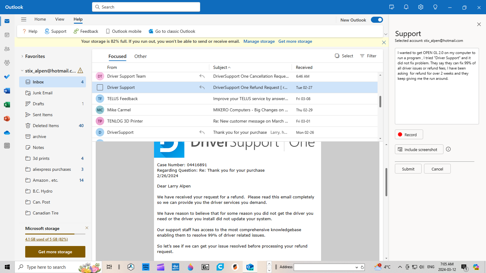
Task: Sort by Subject column header
Action: coord(222,67)
